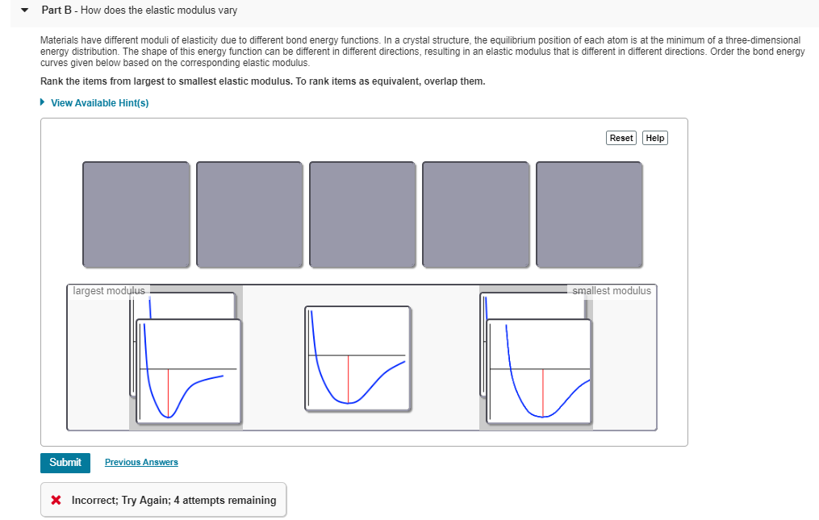Image resolution: width=819 pixels, height=520 pixels.
Task: Click the second gray answer slot
Action: tap(249, 214)
